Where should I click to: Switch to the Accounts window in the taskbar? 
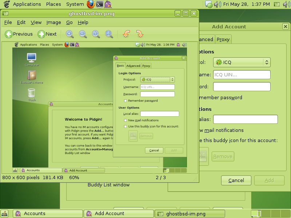point(48,214)
